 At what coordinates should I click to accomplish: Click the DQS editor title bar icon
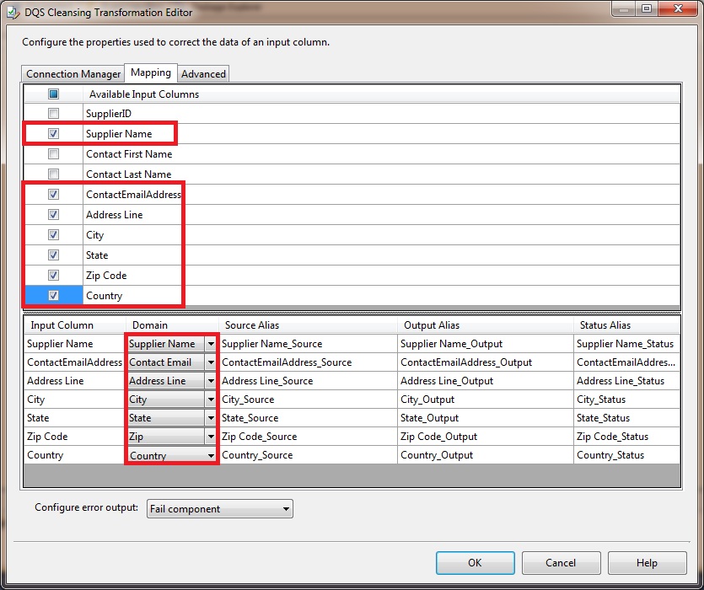pos(12,12)
